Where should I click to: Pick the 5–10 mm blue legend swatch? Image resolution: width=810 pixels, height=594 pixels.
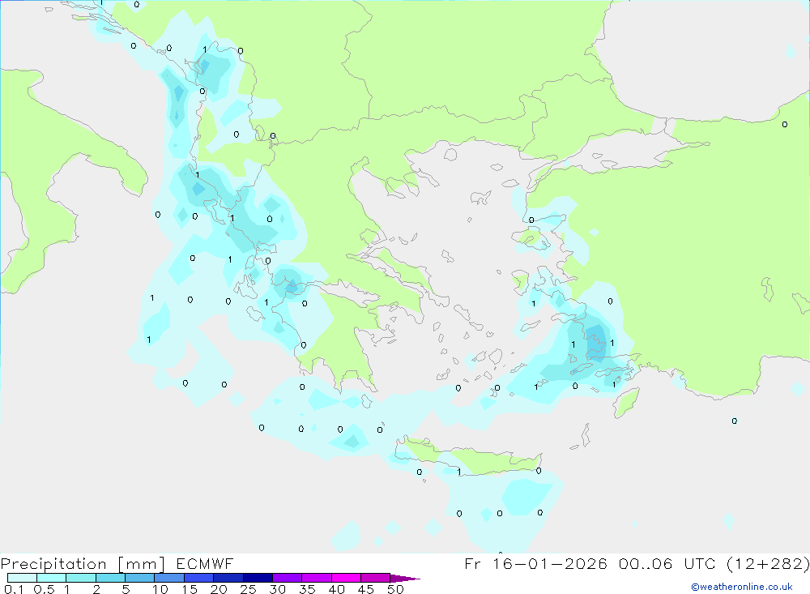[x=140, y=578]
